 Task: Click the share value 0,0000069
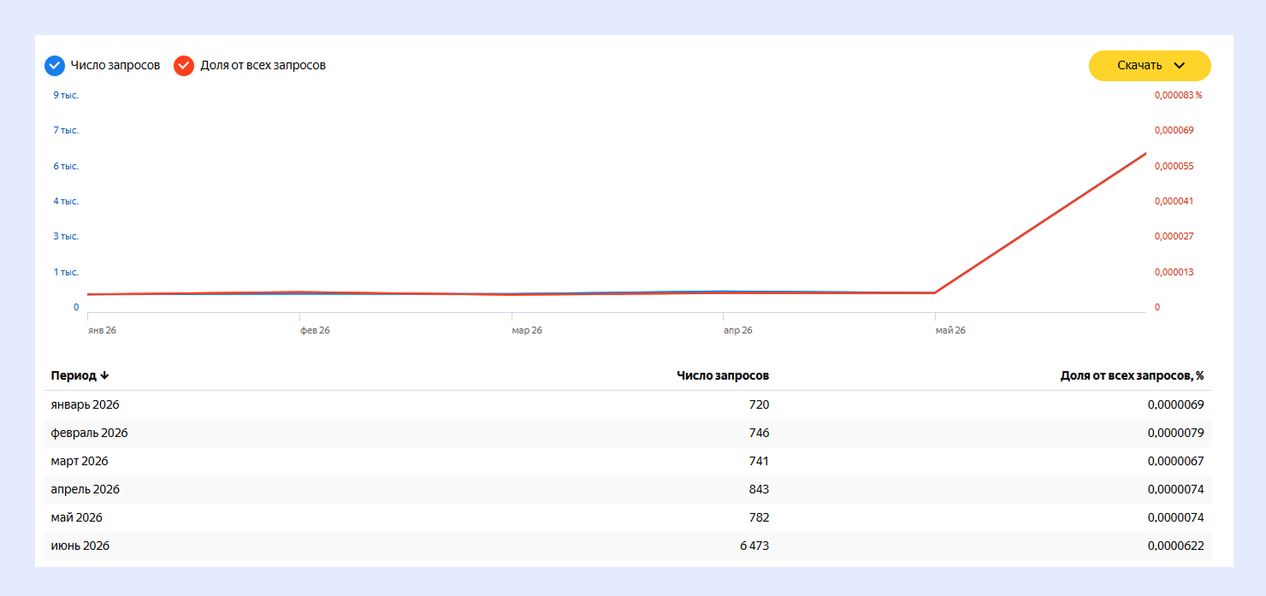1175,404
